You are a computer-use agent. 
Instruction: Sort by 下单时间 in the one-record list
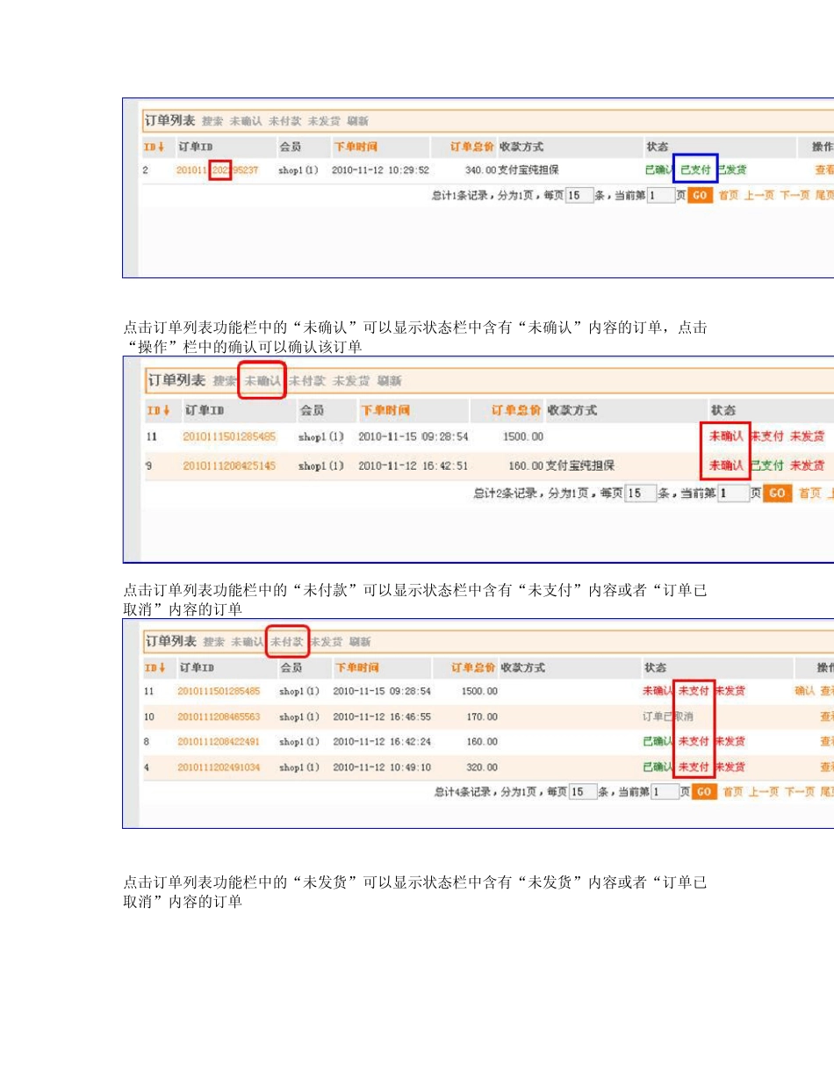tap(356, 147)
